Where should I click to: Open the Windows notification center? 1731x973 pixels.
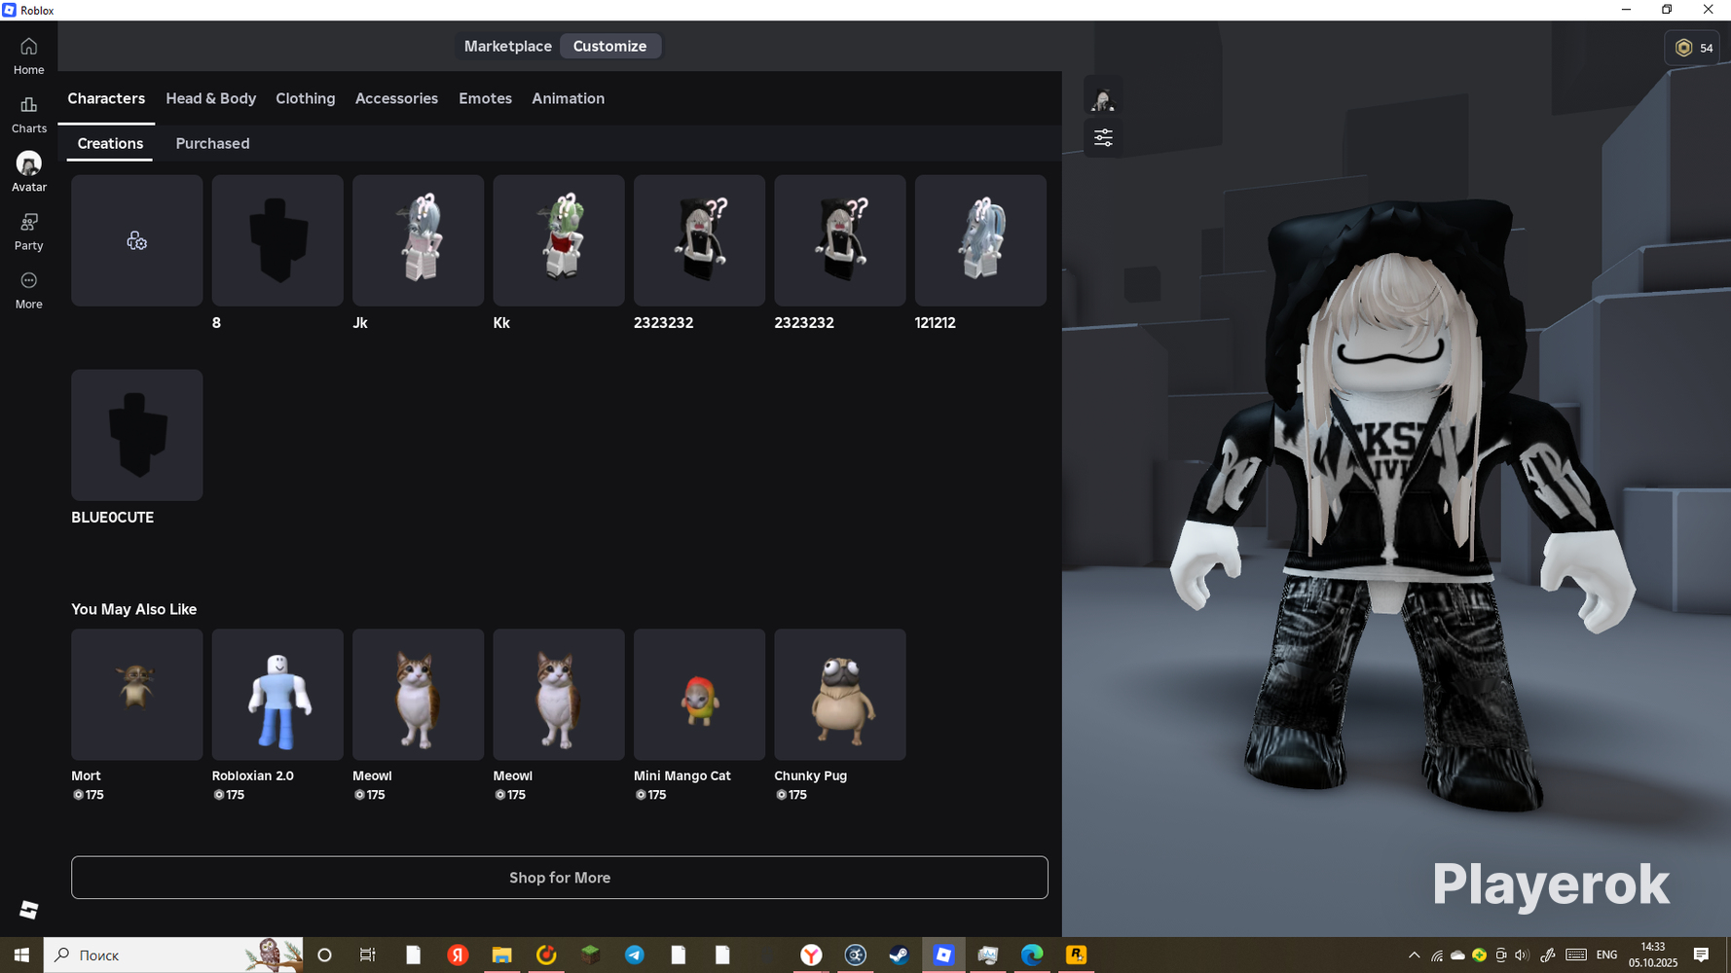coord(1702,955)
